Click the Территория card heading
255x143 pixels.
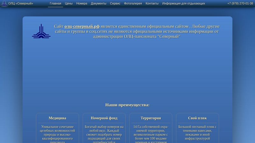point(151,118)
